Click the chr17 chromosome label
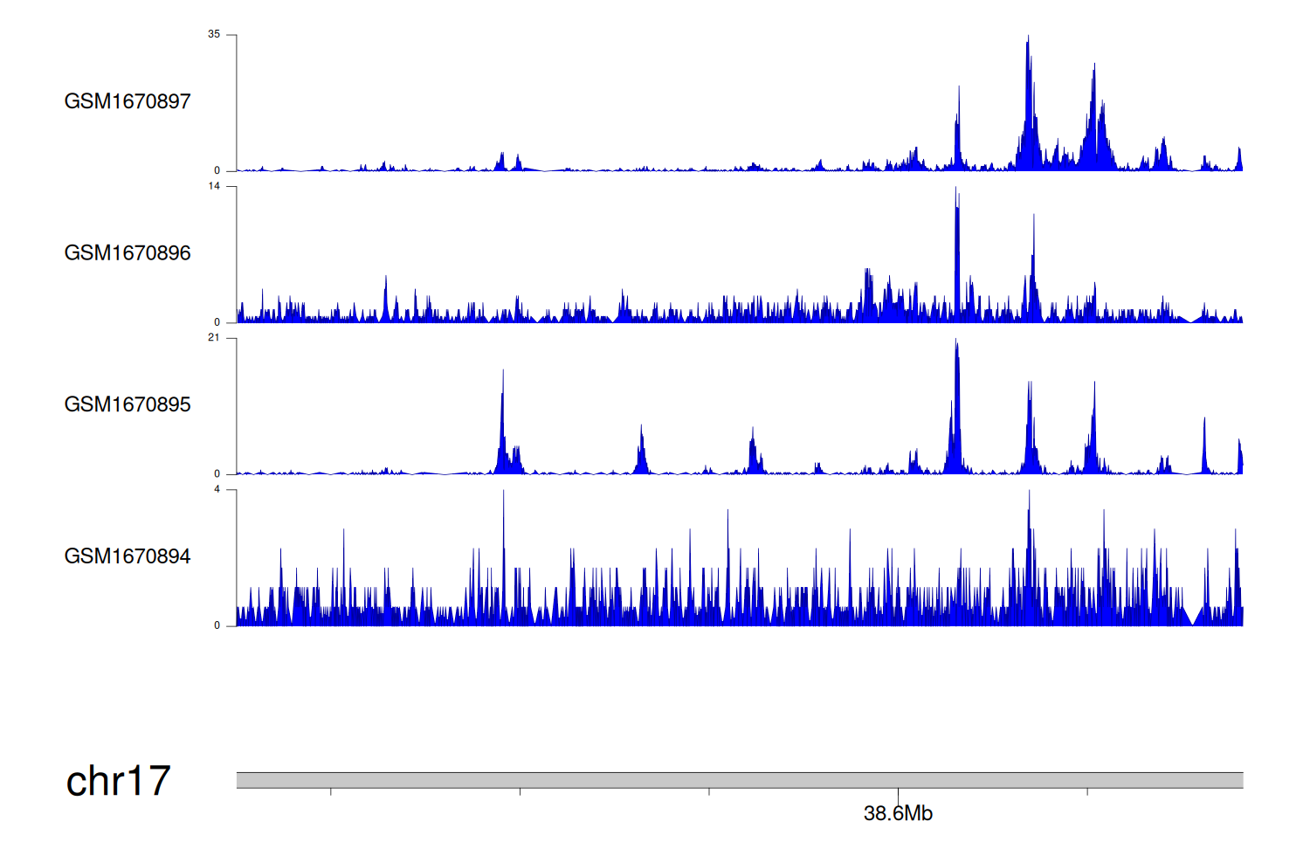Viewport: 1310px width, 856px height. click(x=118, y=781)
